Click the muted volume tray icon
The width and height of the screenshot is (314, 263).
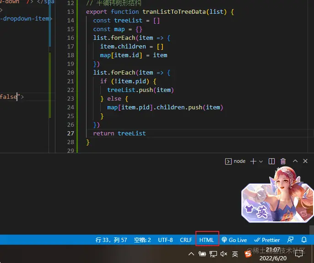click(224, 254)
